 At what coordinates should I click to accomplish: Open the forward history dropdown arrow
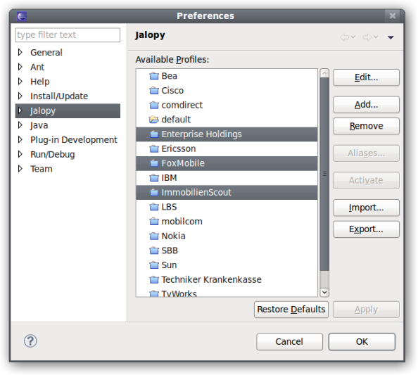click(x=376, y=37)
